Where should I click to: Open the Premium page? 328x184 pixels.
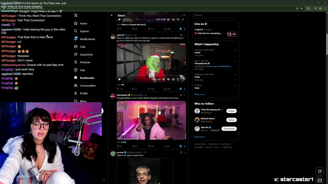(x=82, y=62)
